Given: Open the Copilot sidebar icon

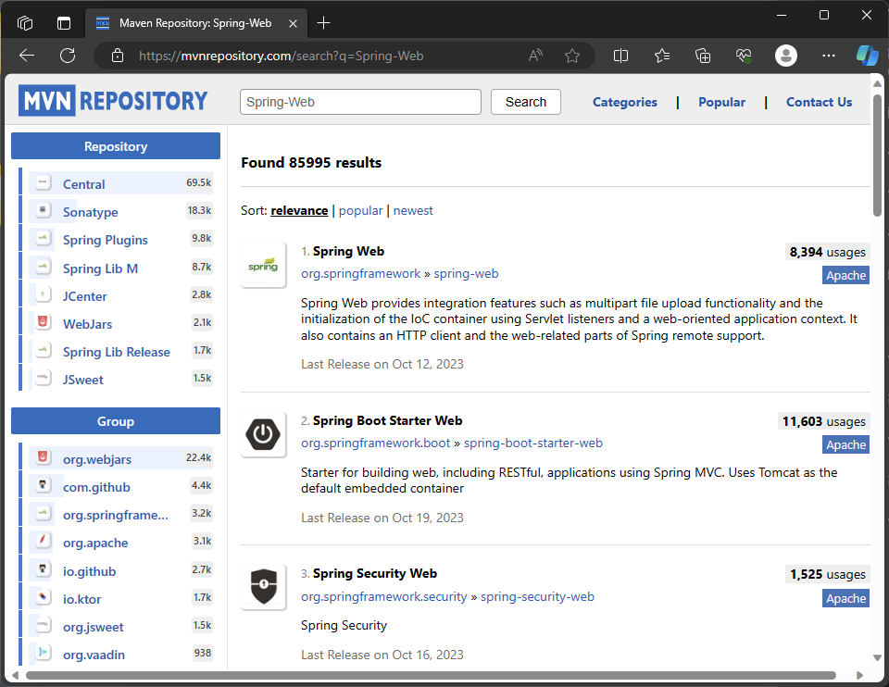Looking at the screenshot, I should [x=867, y=56].
